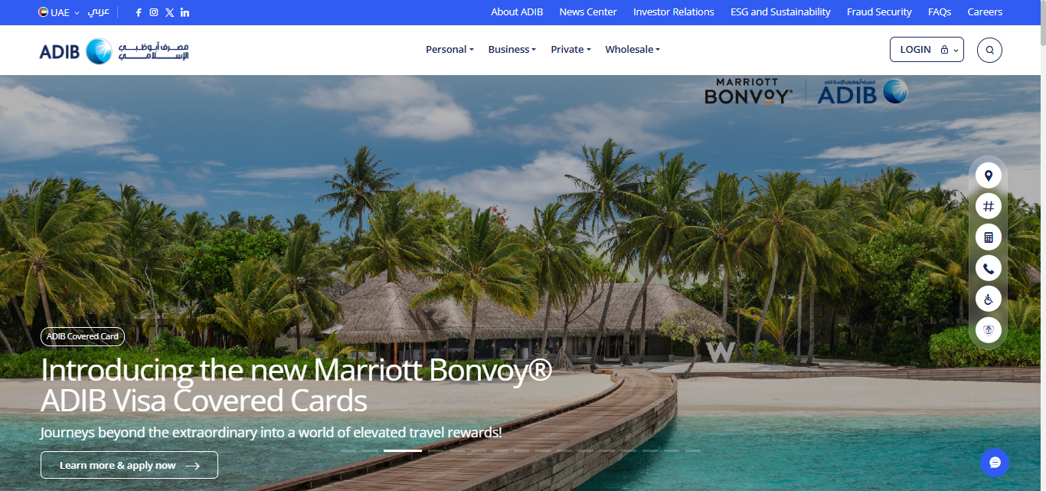Open Investor Relations page

[674, 12]
